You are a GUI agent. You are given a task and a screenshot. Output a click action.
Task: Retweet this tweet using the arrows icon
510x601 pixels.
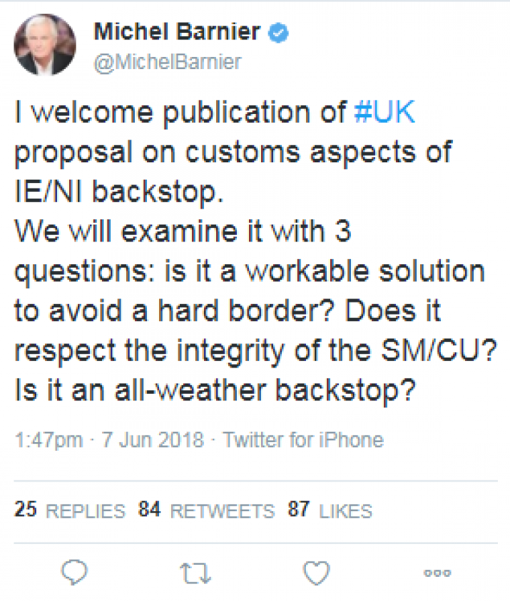[x=197, y=573]
